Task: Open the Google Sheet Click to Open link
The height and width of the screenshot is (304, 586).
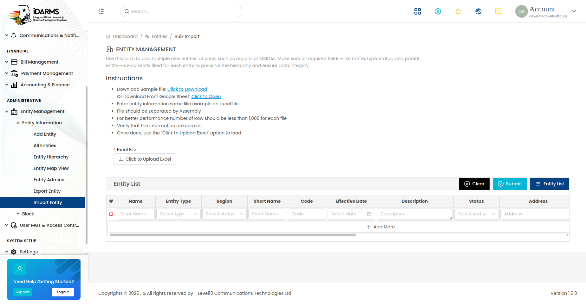Action: [x=206, y=96]
